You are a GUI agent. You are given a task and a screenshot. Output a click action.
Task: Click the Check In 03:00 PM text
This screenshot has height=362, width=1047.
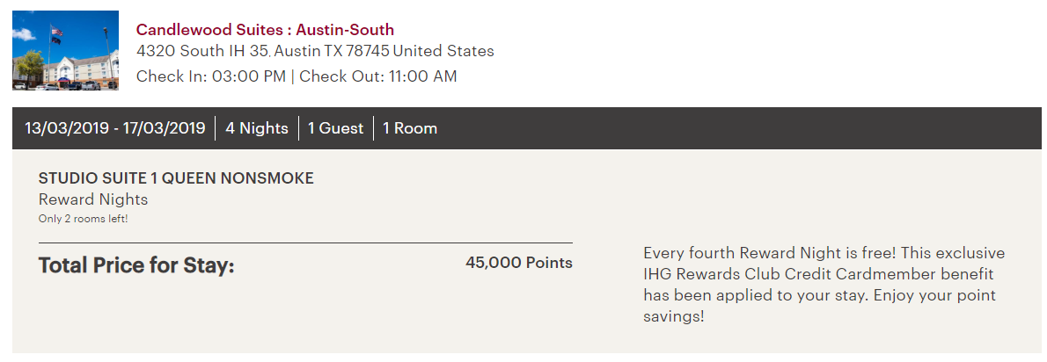coord(211,76)
